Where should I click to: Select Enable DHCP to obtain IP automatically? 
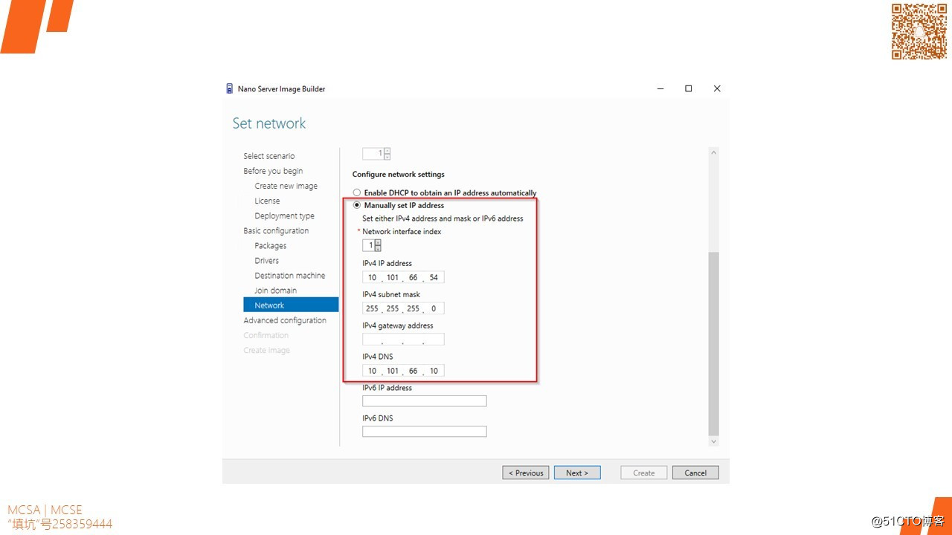(357, 192)
